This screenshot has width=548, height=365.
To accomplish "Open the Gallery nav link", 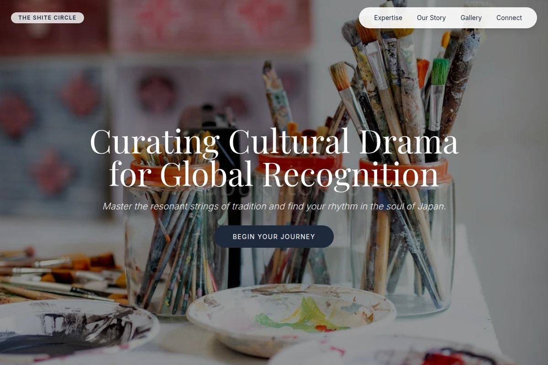I will (471, 18).
